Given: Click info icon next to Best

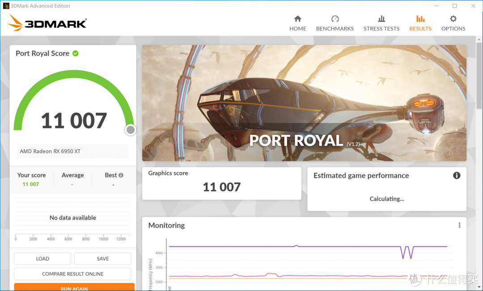Looking at the screenshot, I should click(x=121, y=175).
